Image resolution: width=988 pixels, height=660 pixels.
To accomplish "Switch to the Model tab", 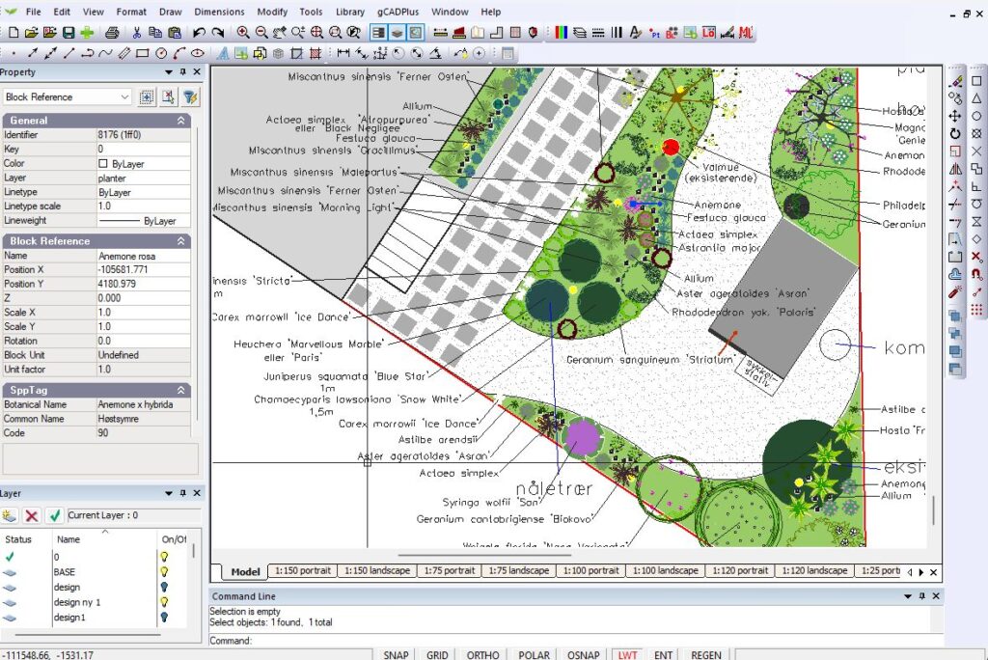I will 245,571.
